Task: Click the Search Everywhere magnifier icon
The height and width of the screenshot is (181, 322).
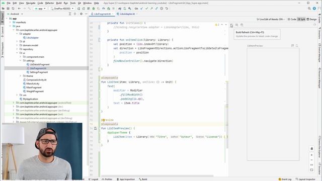Action: tap(309, 9)
